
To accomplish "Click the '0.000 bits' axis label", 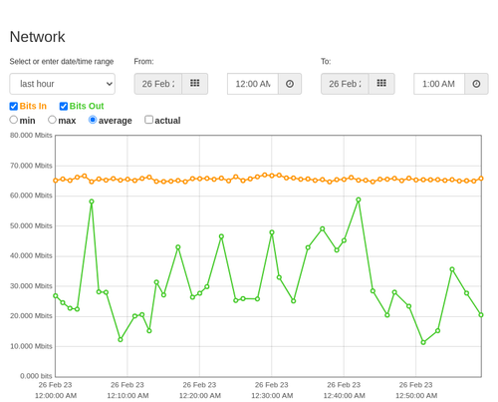I will click(36, 376).
